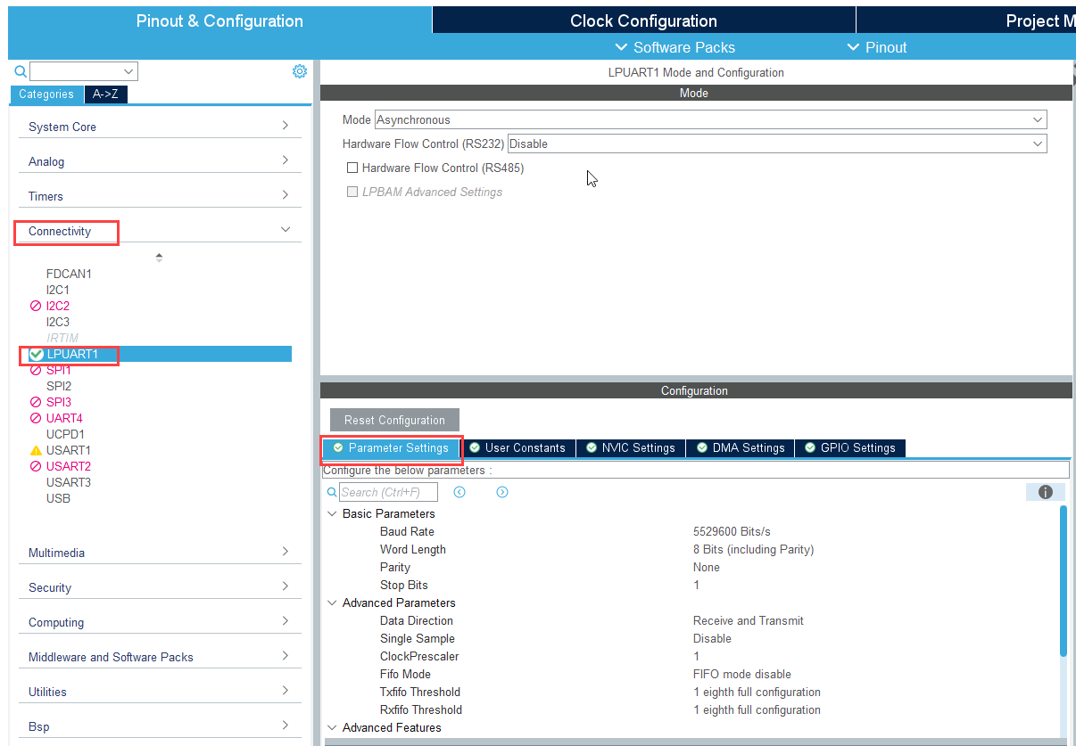The height and width of the screenshot is (746, 1076).
Task: Toggle LPBAM Advanced Settings checkbox
Action: click(352, 192)
